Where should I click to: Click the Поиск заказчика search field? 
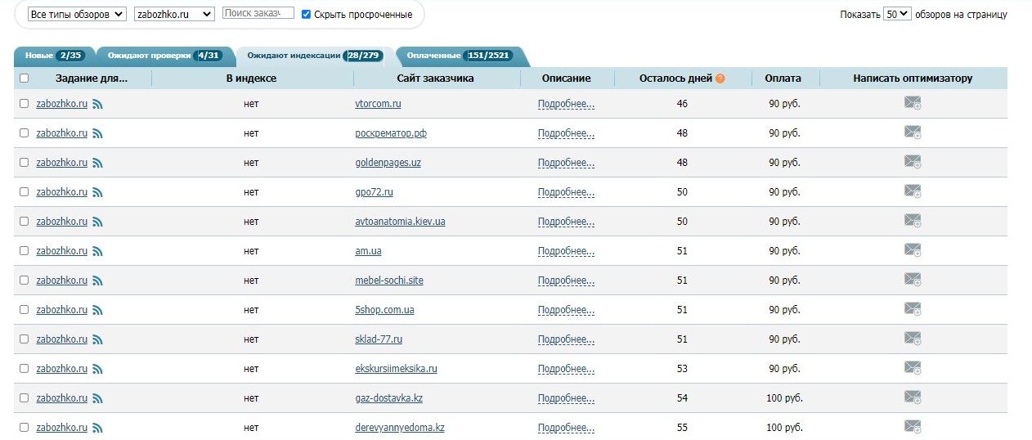tap(258, 13)
